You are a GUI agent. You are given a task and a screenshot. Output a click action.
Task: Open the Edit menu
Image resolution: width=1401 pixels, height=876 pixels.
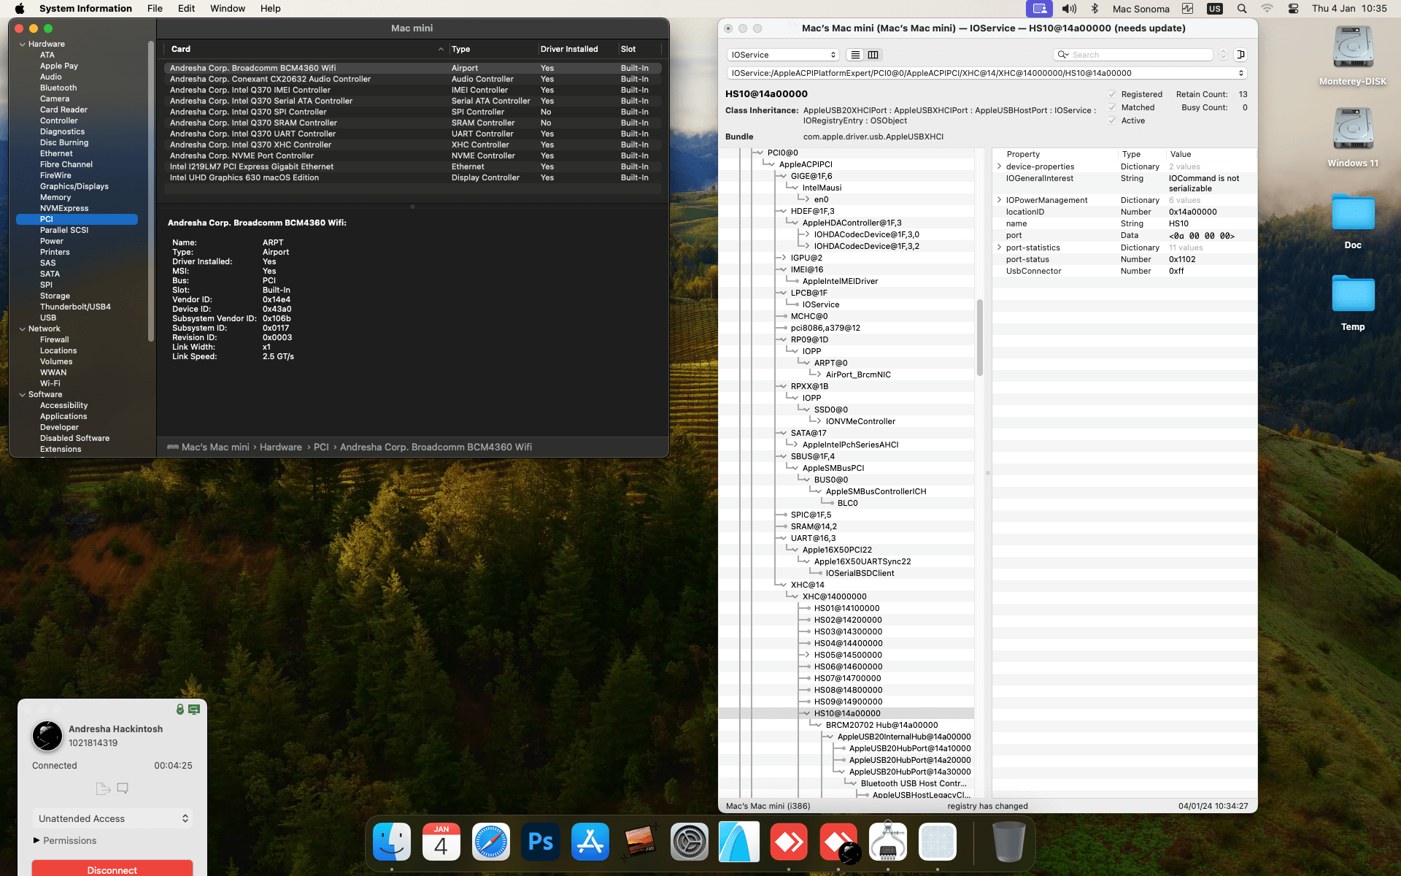pyautogui.click(x=186, y=9)
